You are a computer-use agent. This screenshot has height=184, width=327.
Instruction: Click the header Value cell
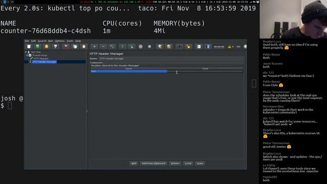205,72
